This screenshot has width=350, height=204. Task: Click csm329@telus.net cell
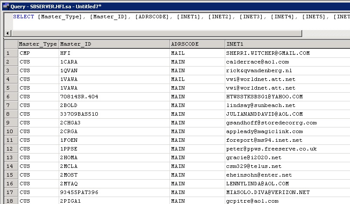click(287, 166)
